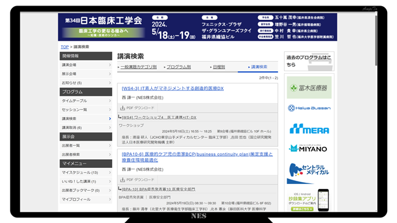
Task: Open マイスケジュール (13) sidebar item
Action: (86, 172)
